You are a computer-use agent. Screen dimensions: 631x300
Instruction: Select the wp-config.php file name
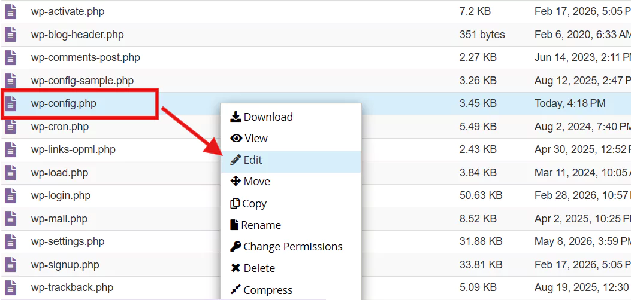[x=64, y=104]
